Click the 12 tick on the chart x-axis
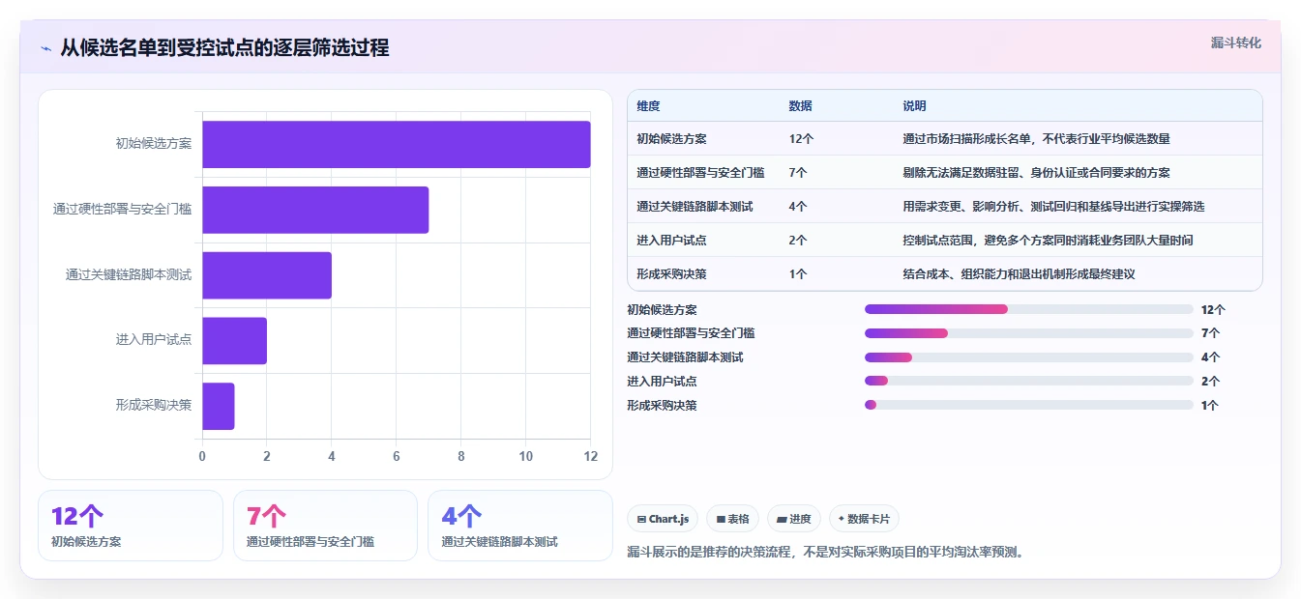This screenshot has height=599, width=1301. pyautogui.click(x=590, y=456)
